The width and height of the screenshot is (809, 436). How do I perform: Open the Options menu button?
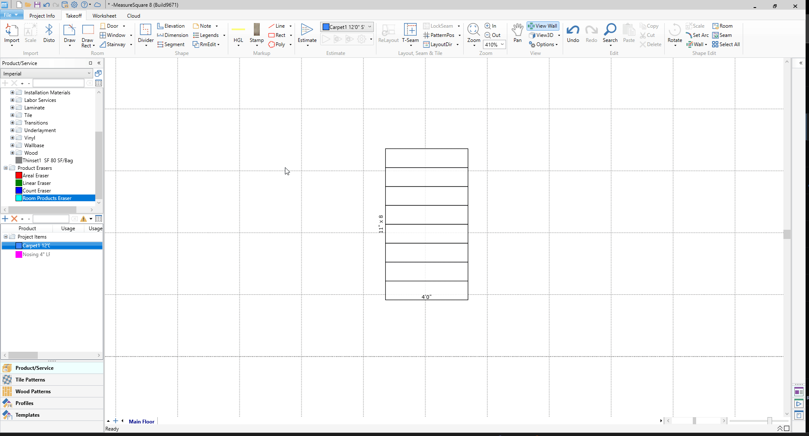[x=543, y=44]
